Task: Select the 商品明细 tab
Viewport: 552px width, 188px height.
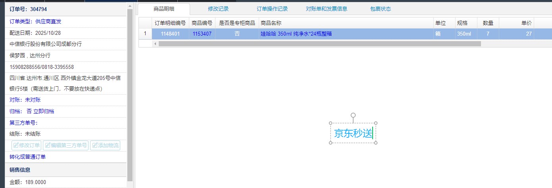Action: coord(164,9)
